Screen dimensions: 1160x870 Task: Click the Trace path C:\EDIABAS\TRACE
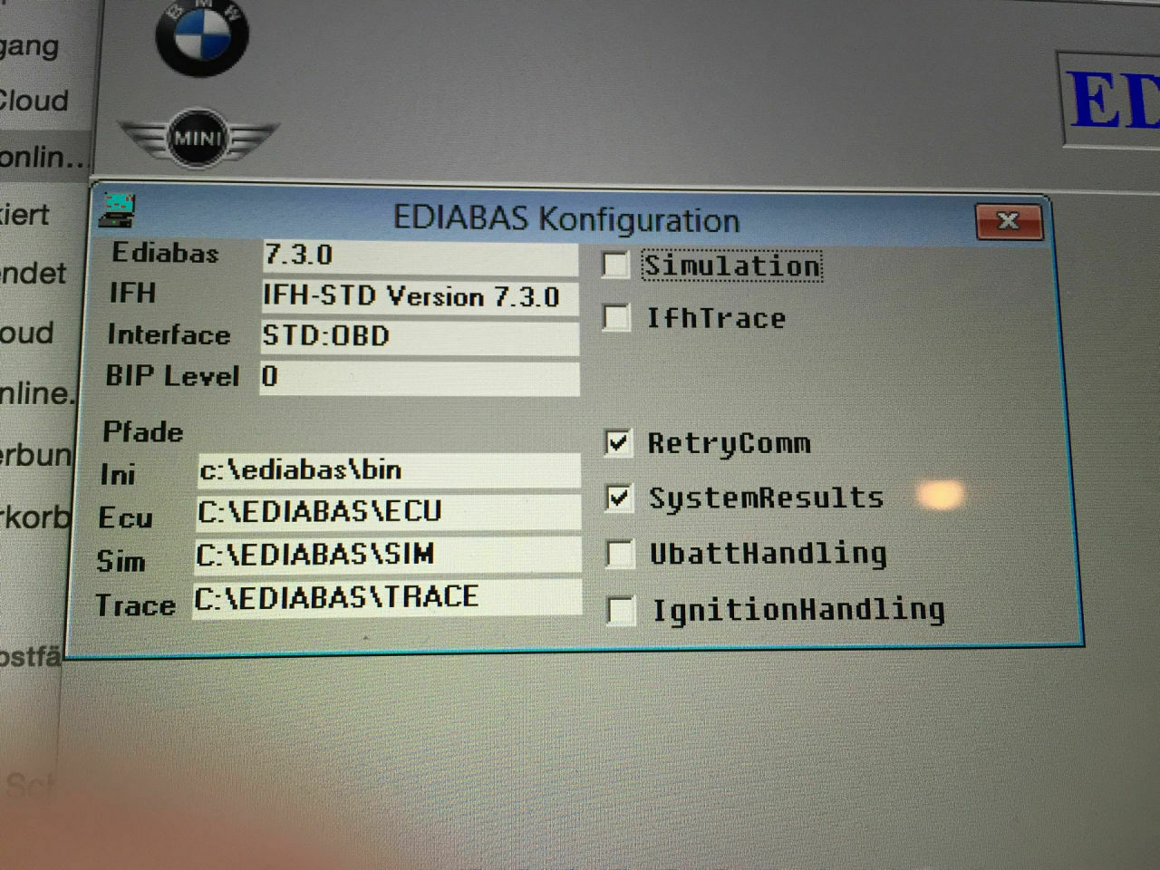point(387,598)
